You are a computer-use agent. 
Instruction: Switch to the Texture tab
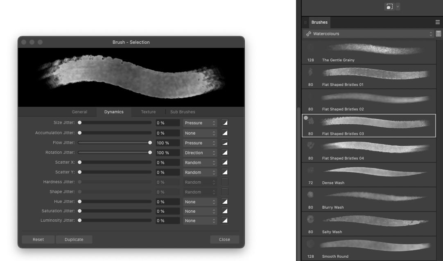pyautogui.click(x=148, y=112)
